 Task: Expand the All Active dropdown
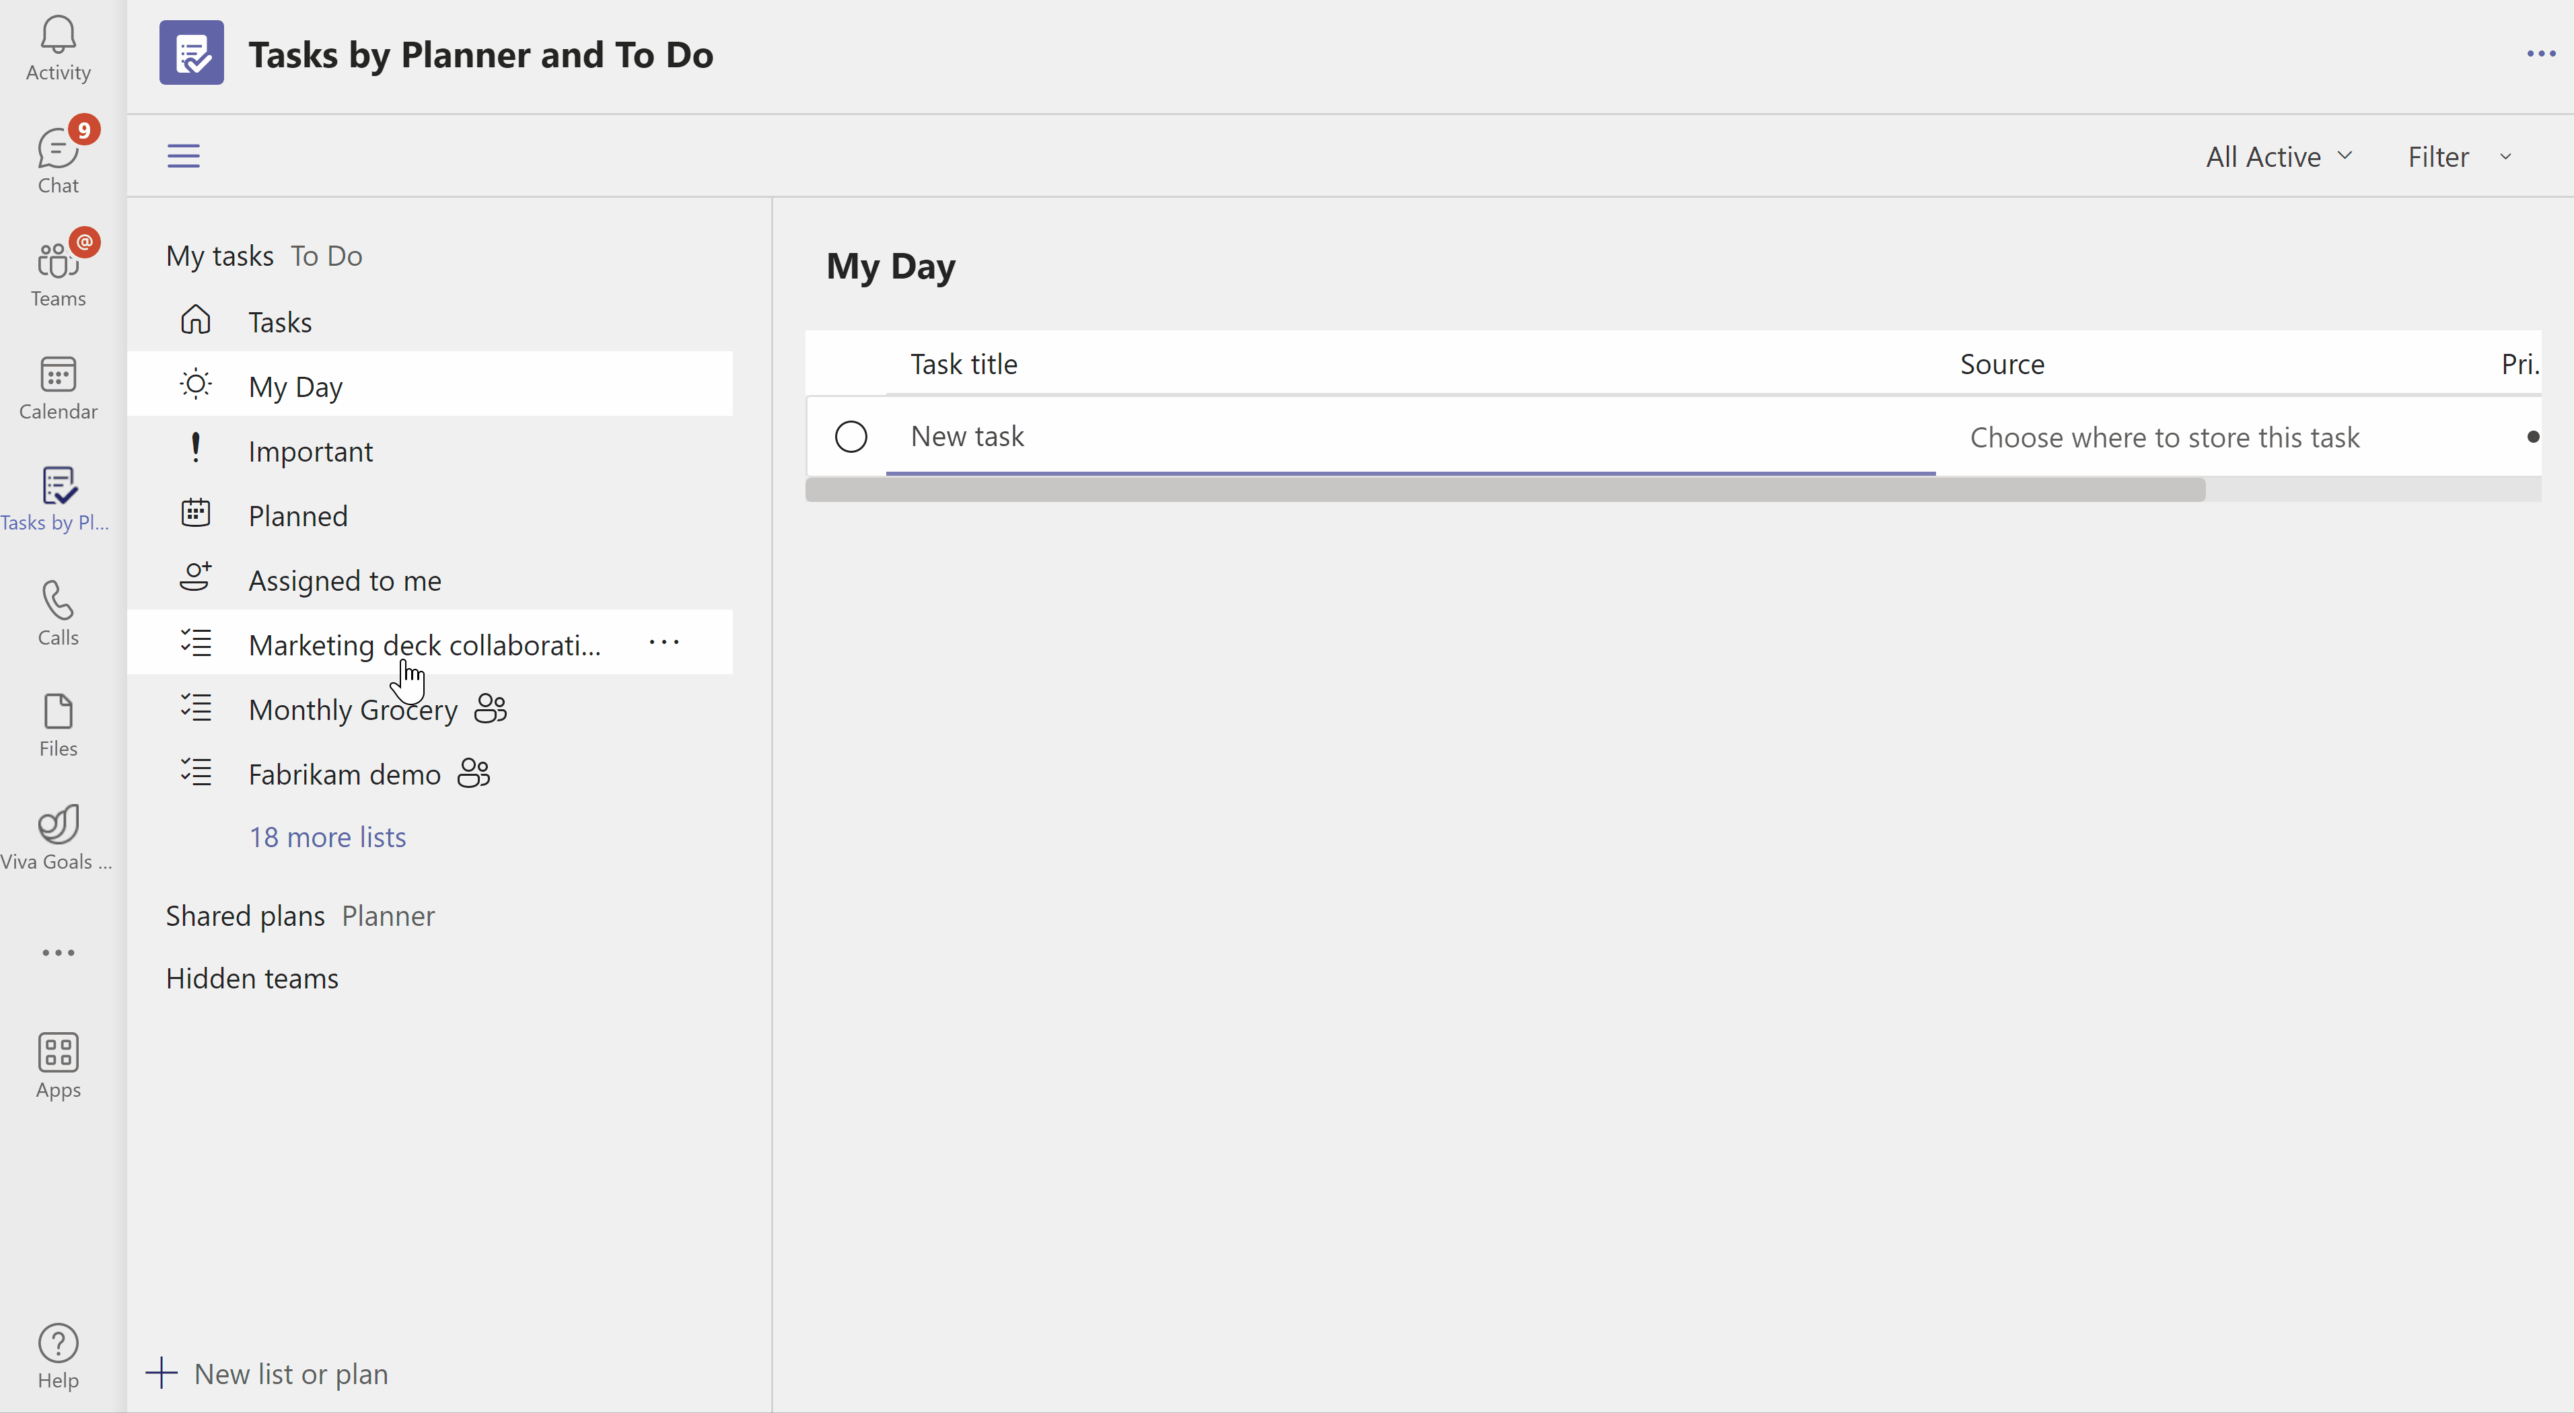point(2278,157)
